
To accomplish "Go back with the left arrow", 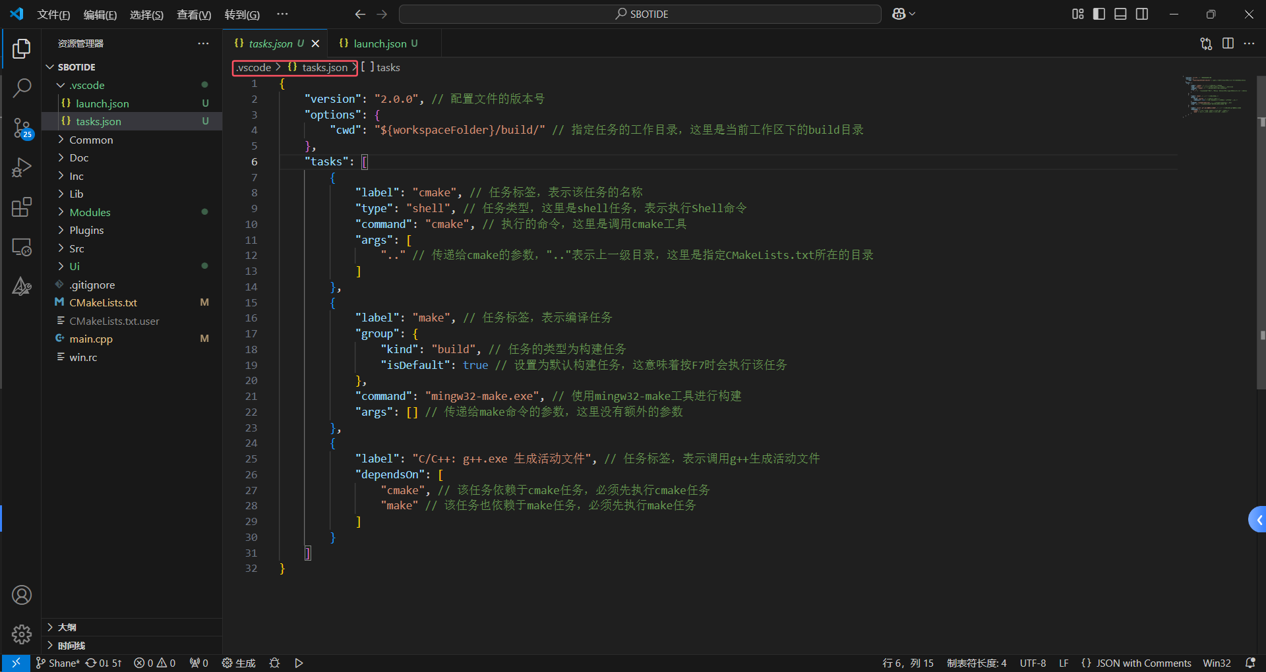I will coord(360,14).
